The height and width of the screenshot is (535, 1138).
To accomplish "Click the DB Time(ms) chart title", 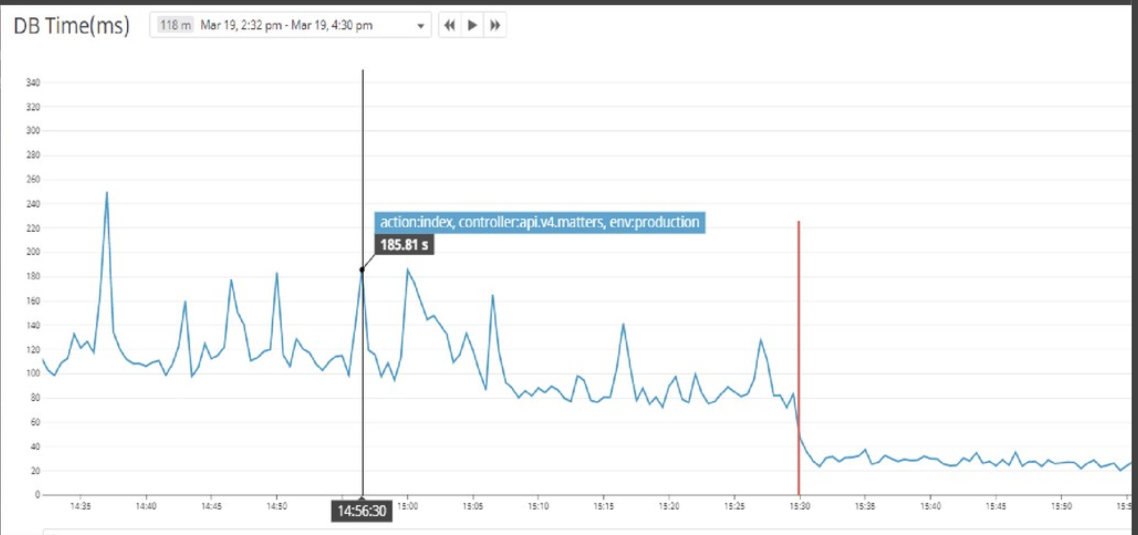I will click(x=71, y=26).
